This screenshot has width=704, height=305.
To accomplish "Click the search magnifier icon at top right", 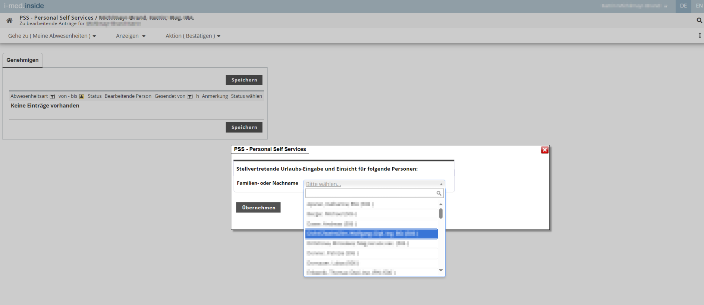I will click(x=699, y=20).
